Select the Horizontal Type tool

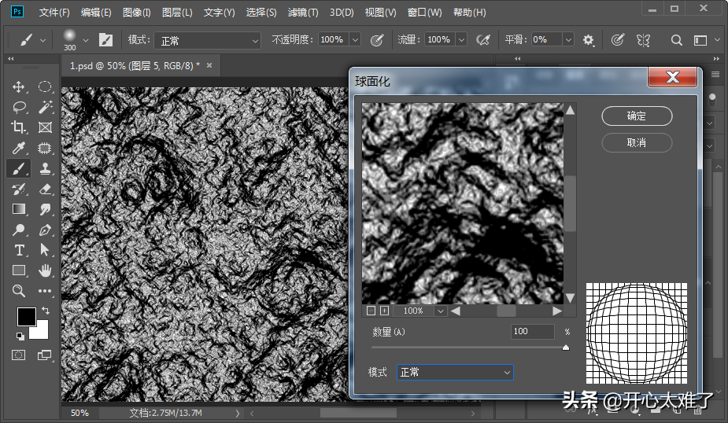pyautogui.click(x=19, y=250)
